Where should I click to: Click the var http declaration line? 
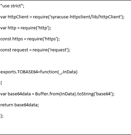point(26,28)
